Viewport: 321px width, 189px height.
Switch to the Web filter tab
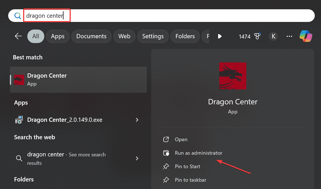(x=124, y=36)
